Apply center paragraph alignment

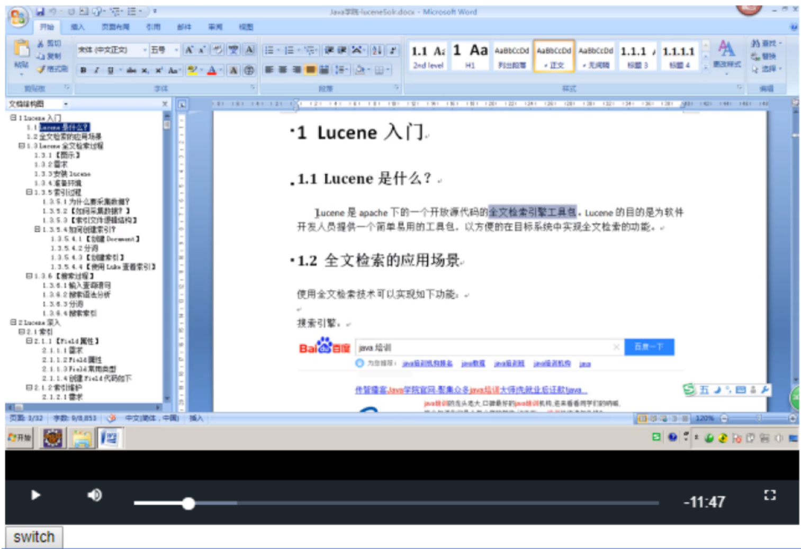coord(283,69)
